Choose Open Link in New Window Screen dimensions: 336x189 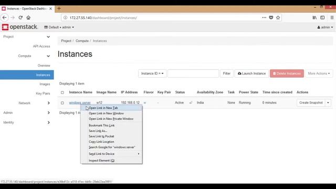pyautogui.click(x=111, y=113)
